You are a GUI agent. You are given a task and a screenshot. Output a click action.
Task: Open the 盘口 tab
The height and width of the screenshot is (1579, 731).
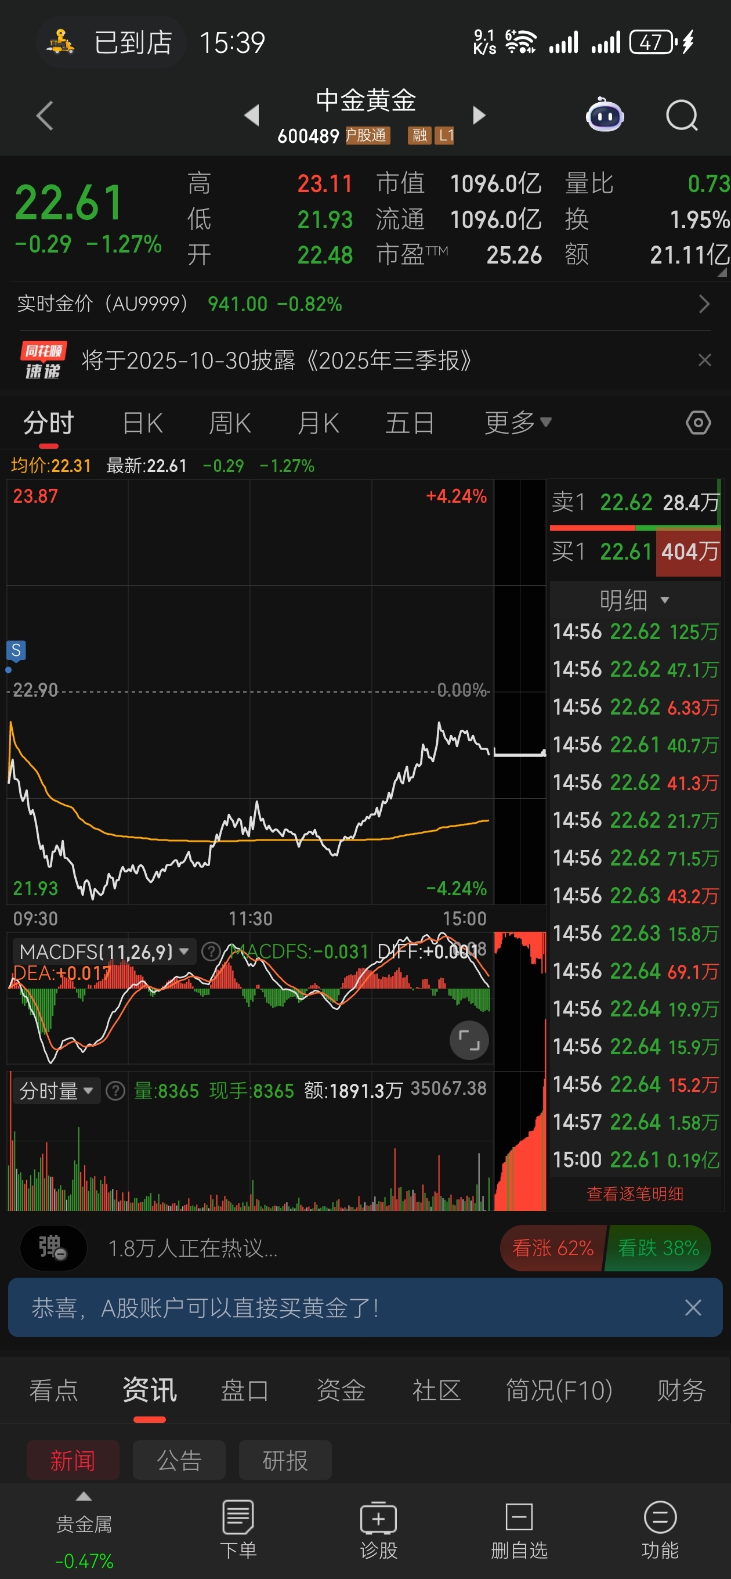click(x=245, y=1390)
